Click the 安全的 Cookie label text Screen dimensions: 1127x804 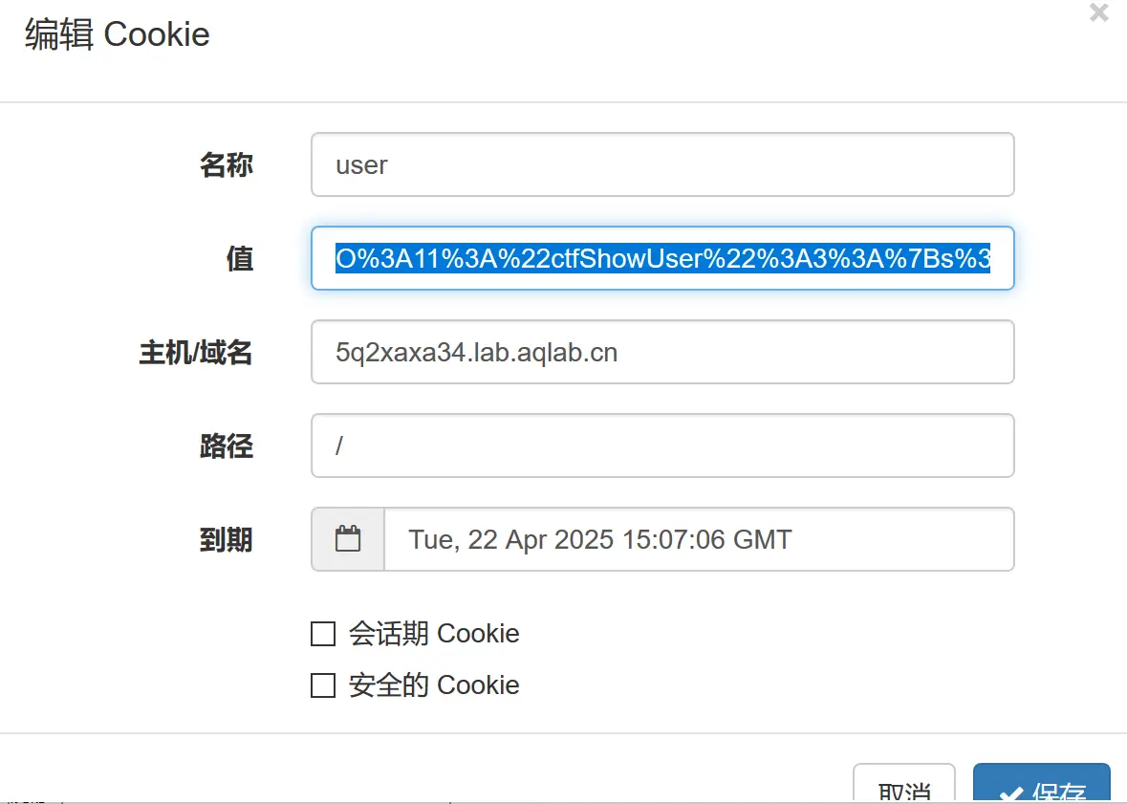point(434,685)
